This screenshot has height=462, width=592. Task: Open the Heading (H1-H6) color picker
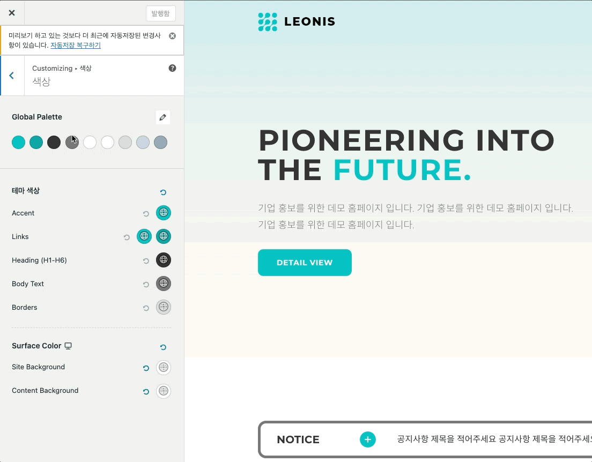click(164, 260)
